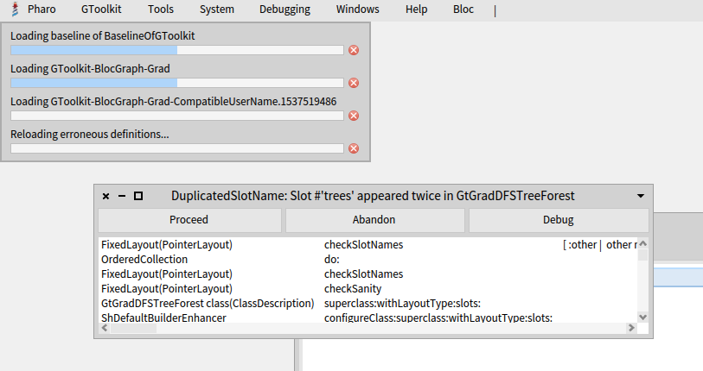703x371 pixels.
Task: Select the ShDefaultBuilderEnhancer stack frame
Action: 367,318
